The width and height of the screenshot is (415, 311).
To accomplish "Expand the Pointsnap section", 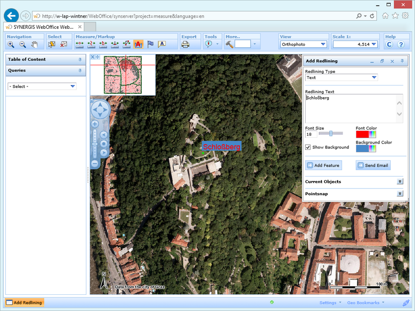I will click(x=400, y=194).
